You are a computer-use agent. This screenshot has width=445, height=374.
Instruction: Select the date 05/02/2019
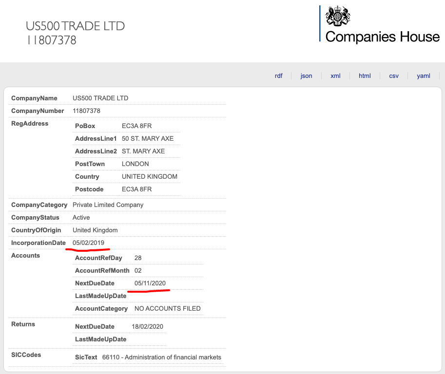(88, 243)
